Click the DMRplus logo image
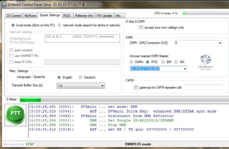 tap(206, 62)
